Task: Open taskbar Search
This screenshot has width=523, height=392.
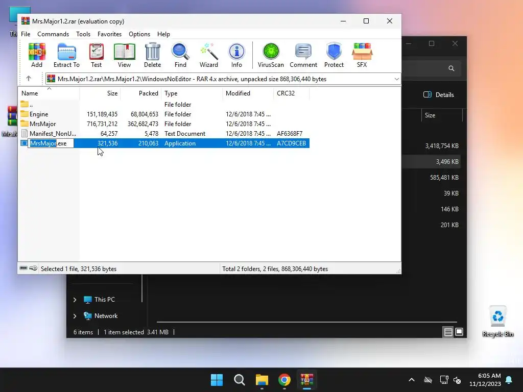Action: (x=240, y=380)
